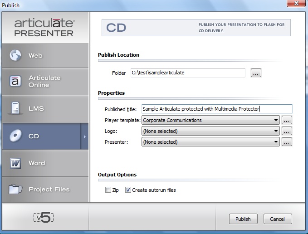The width and height of the screenshot is (308, 234).
Task: Browse for publish folder location
Action: (x=256, y=73)
